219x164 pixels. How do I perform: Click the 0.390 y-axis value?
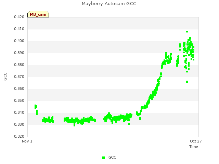click(19, 53)
